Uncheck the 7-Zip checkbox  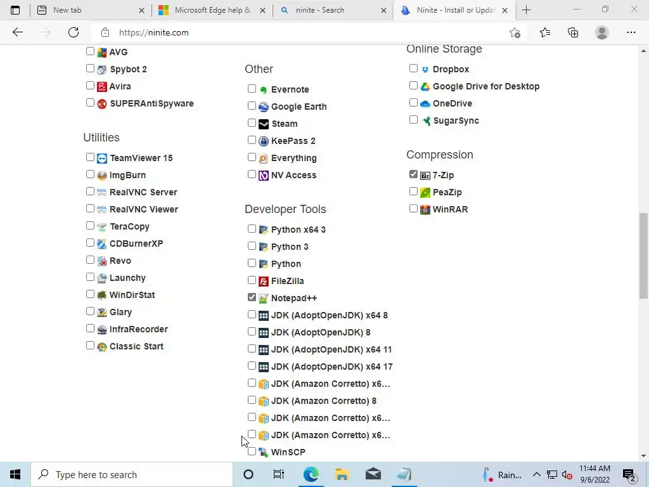[413, 174]
